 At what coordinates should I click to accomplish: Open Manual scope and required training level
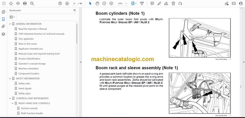click(39, 54)
